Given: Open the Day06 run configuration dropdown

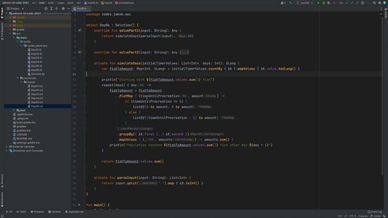Looking at the screenshot, I should [x=305, y=3].
